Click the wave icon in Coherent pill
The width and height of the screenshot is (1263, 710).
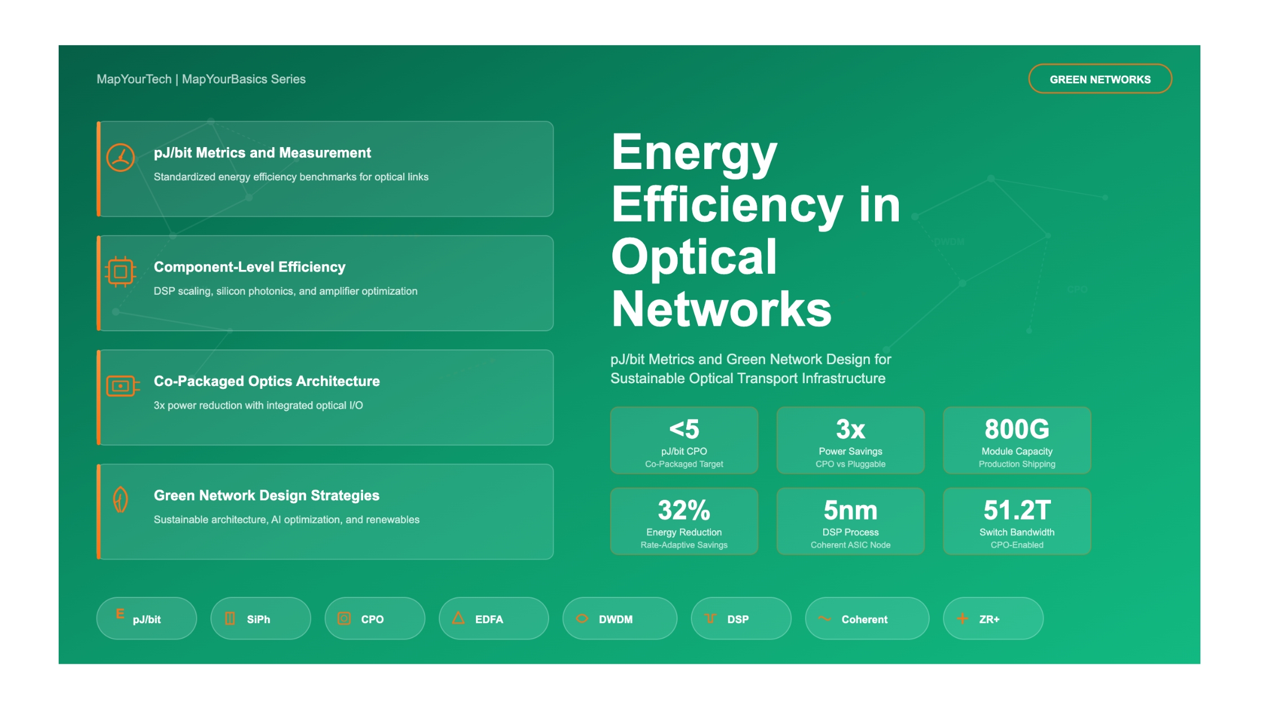pos(824,618)
